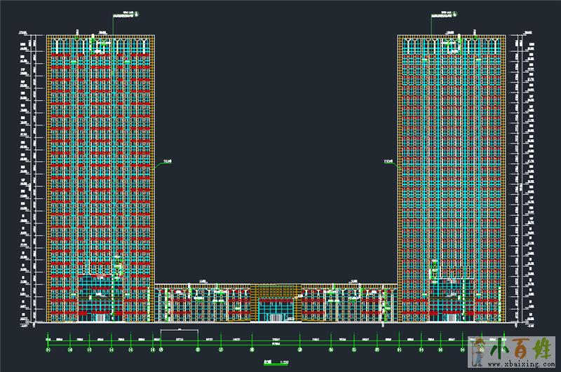Click the leader label beside right tower's left edge

click(x=388, y=163)
